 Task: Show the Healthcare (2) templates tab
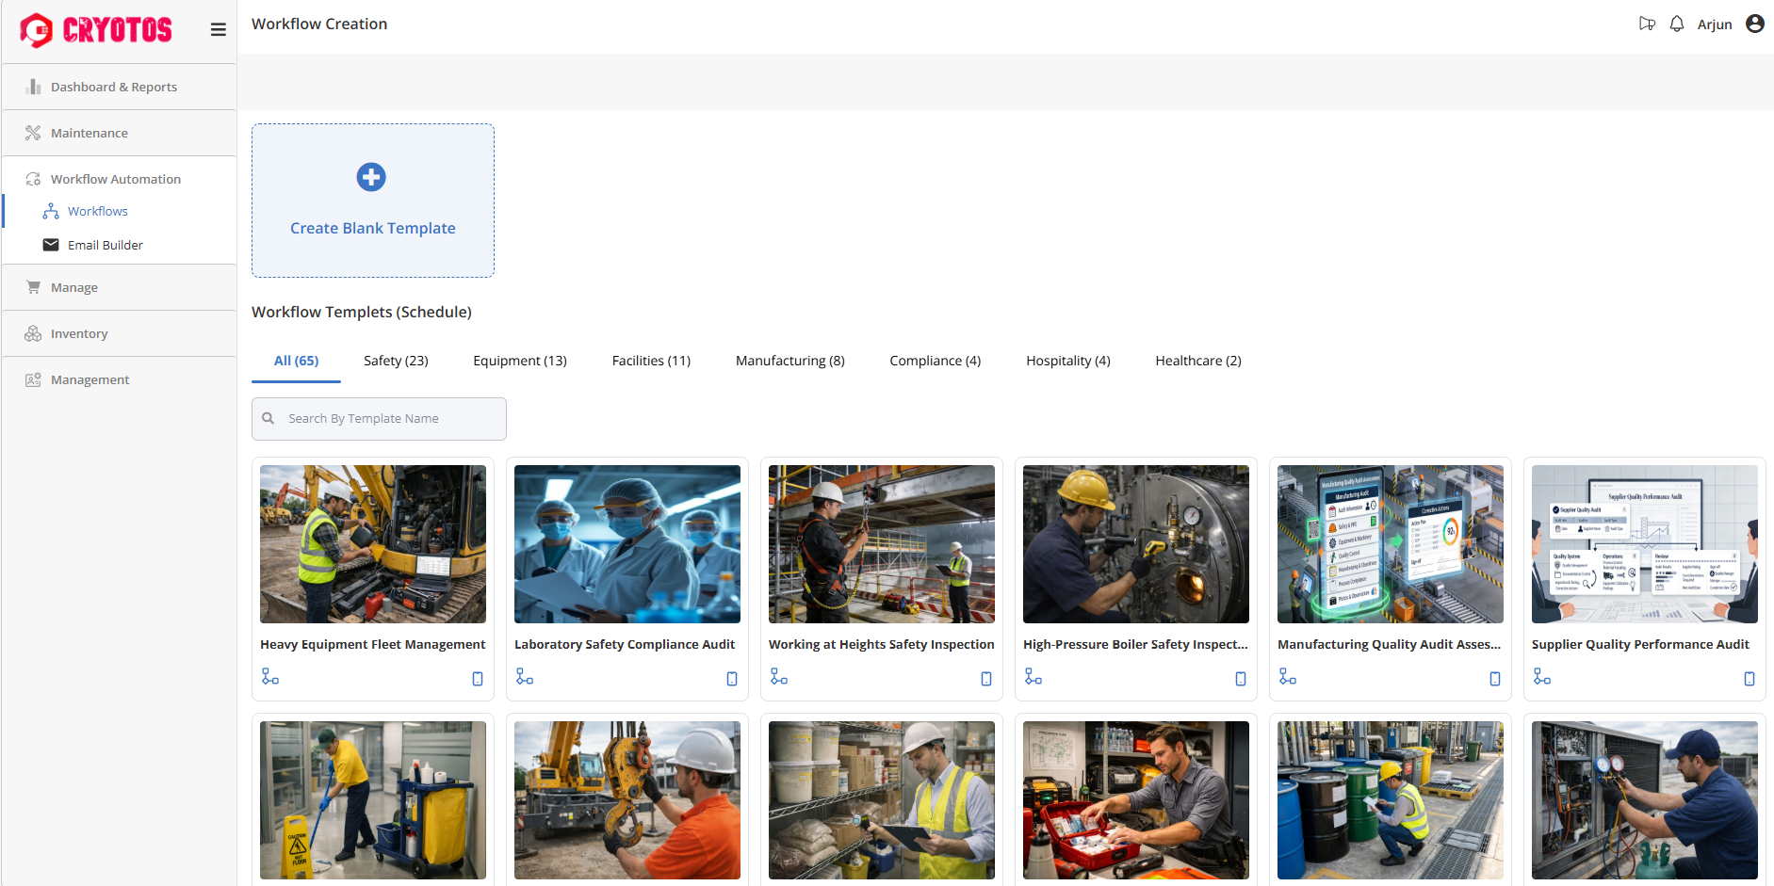[x=1197, y=361]
